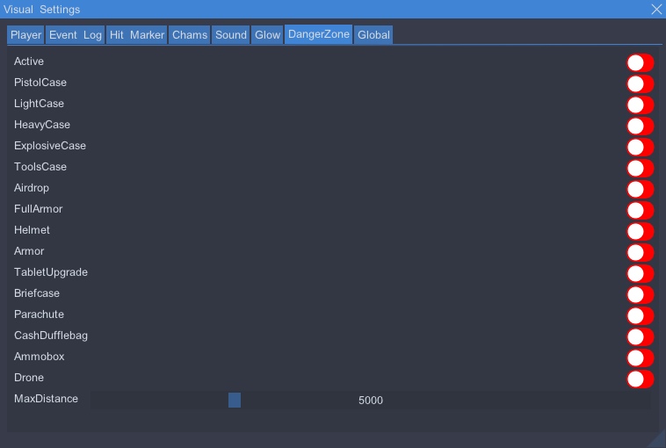The image size is (666, 448).
Task: Open the Hit Marker tab
Action: click(137, 35)
